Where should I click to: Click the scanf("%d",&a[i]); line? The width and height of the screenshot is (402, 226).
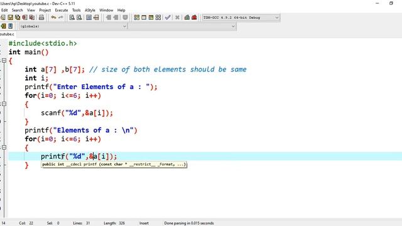coord(77,113)
